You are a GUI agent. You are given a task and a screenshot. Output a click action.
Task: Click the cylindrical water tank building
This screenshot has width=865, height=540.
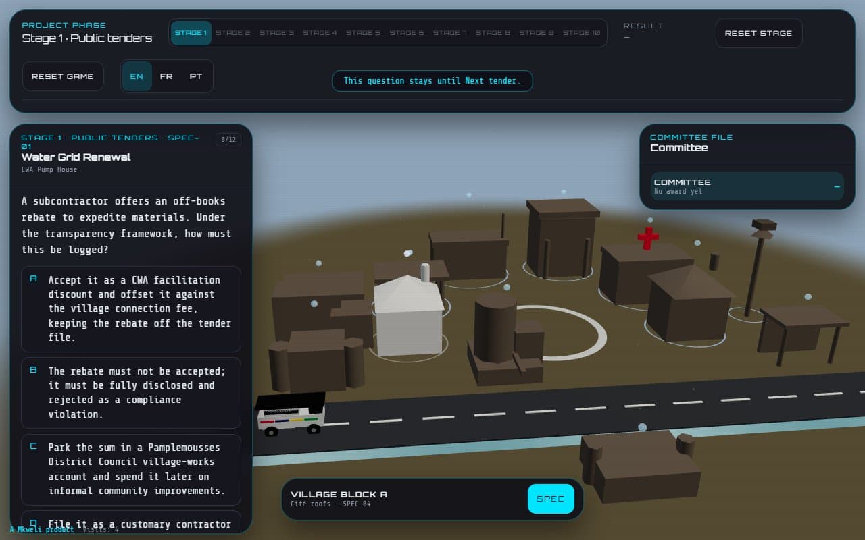point(495,327)
